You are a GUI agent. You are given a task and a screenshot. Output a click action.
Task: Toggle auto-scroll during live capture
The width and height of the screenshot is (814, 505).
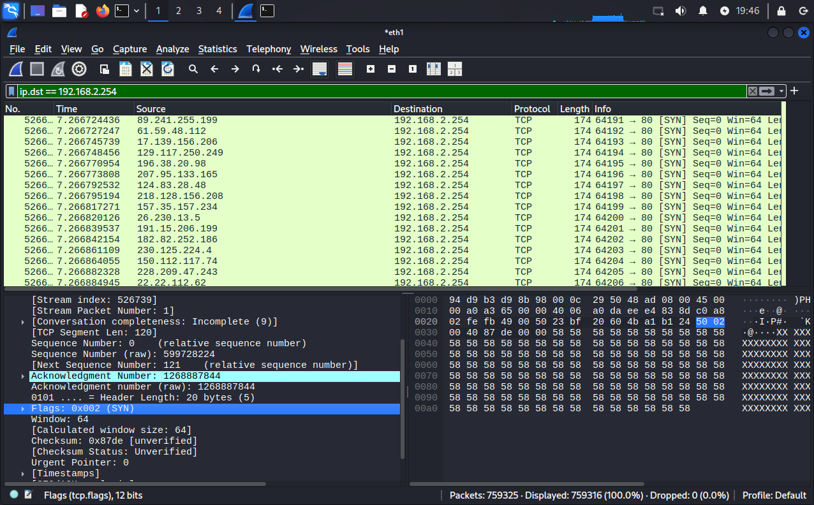click(x=320, y=69)
